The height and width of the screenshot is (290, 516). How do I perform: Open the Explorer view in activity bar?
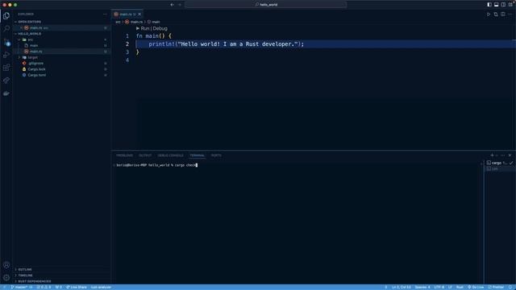pyautogui.click(x=6, y=16)
